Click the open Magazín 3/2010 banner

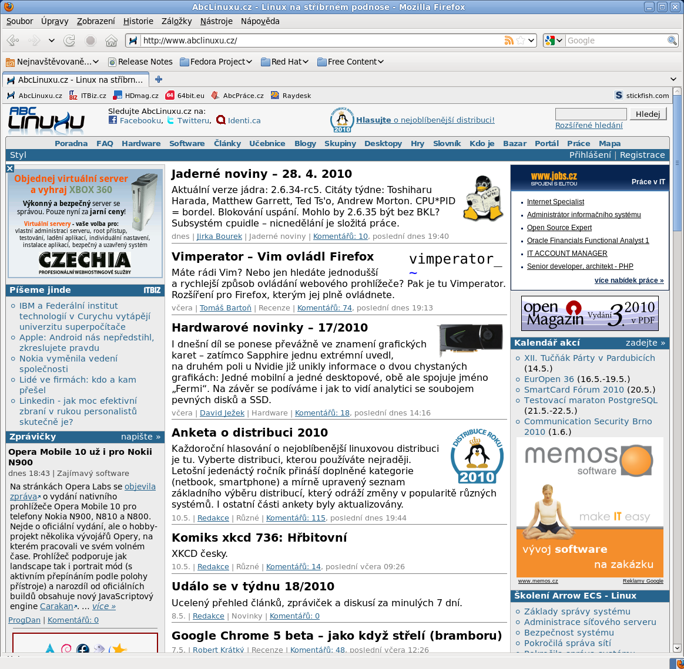click(590, 313)
